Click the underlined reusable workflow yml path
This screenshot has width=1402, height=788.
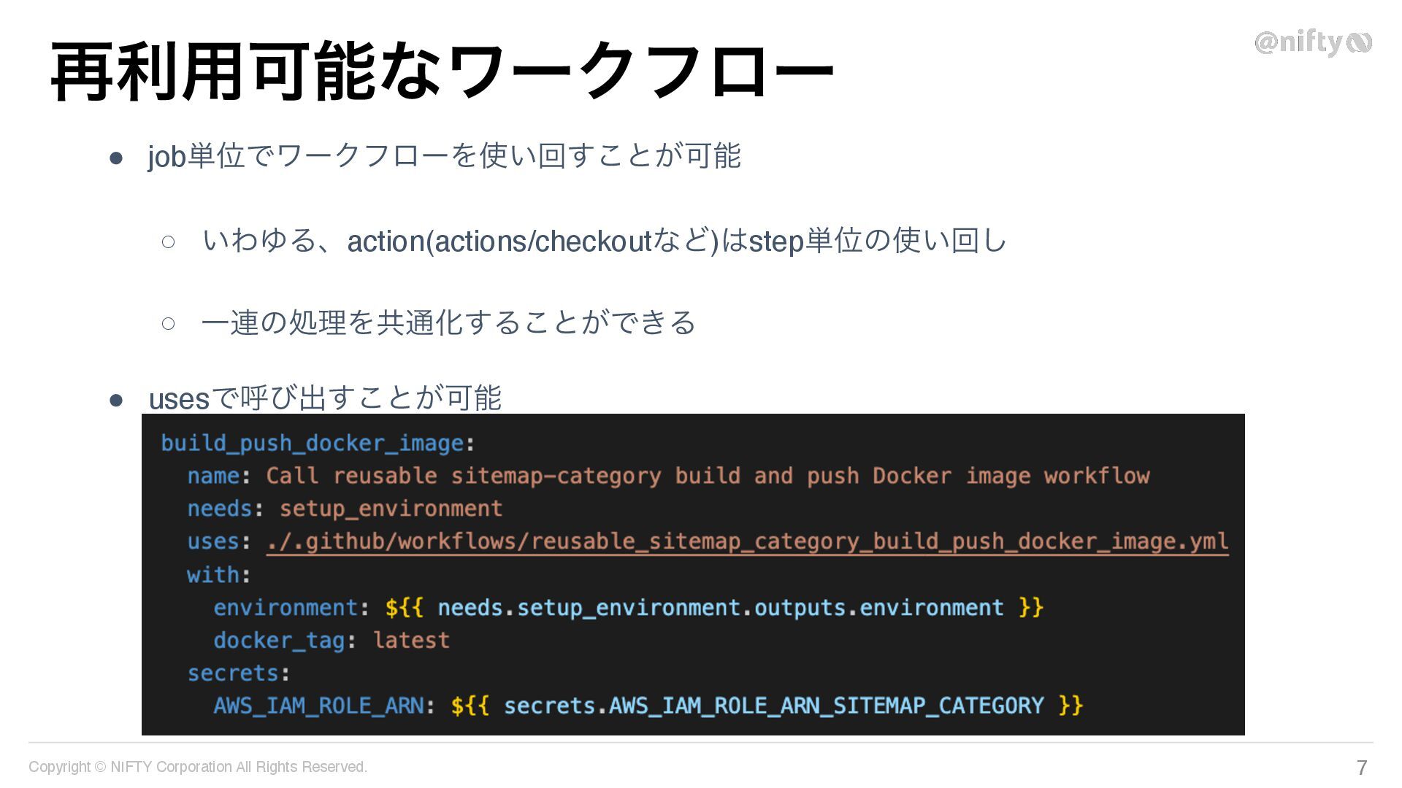pyautogui.click(x=748, y=541)
